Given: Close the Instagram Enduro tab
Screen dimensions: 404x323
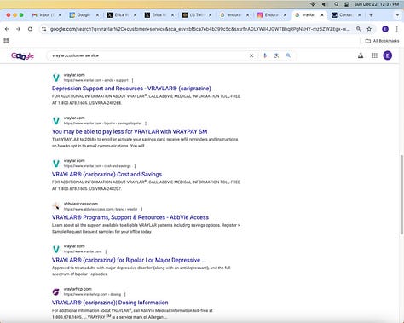Looking at the screenshot, I should point(285,15).
